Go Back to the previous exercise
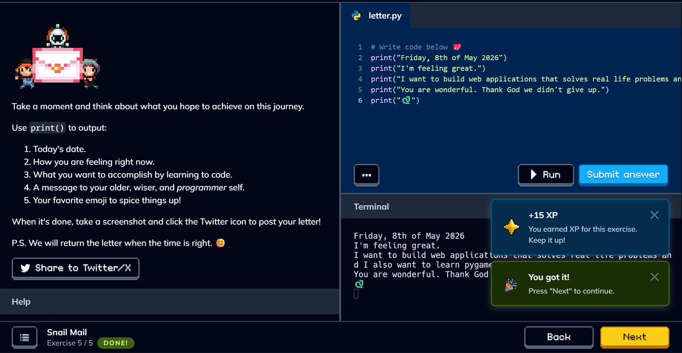Image resolution: width=682 pixels, height=353 pixels. pos(559,337)
